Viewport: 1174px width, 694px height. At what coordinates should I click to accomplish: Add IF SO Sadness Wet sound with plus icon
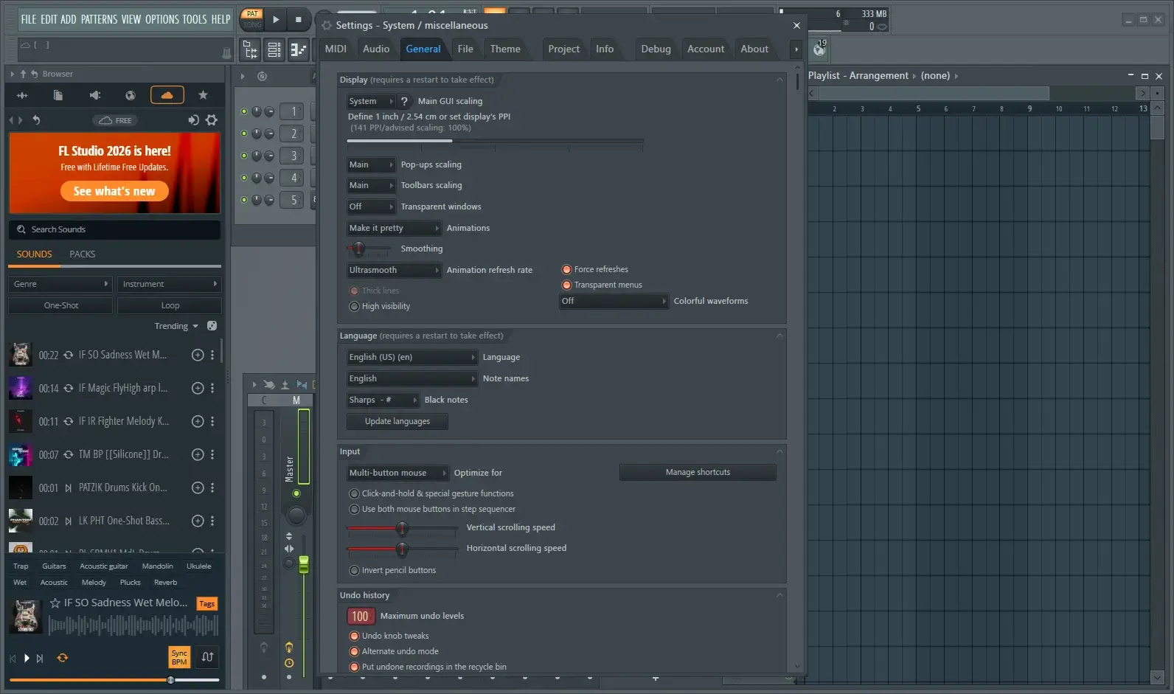pyautogui.click(x=198, y=355)
